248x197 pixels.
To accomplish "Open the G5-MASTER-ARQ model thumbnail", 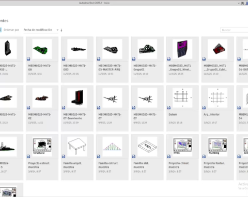I will [x=112, y=49].
